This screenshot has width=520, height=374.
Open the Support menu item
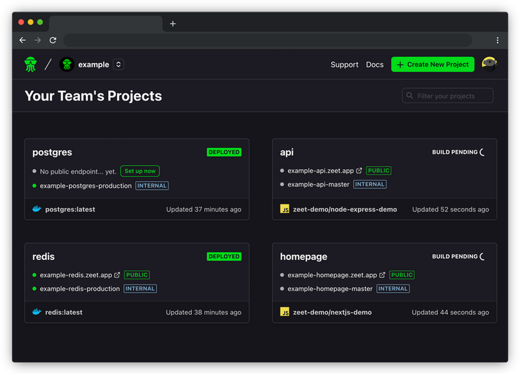tap(344, 64)
